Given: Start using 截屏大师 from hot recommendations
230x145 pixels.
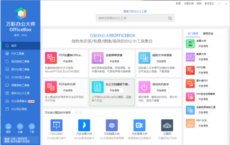Looking at the screenshot, I should click(x=203, y=59).
